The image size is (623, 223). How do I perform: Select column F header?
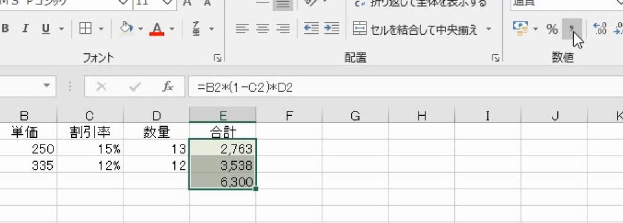[x=289, y=115]
